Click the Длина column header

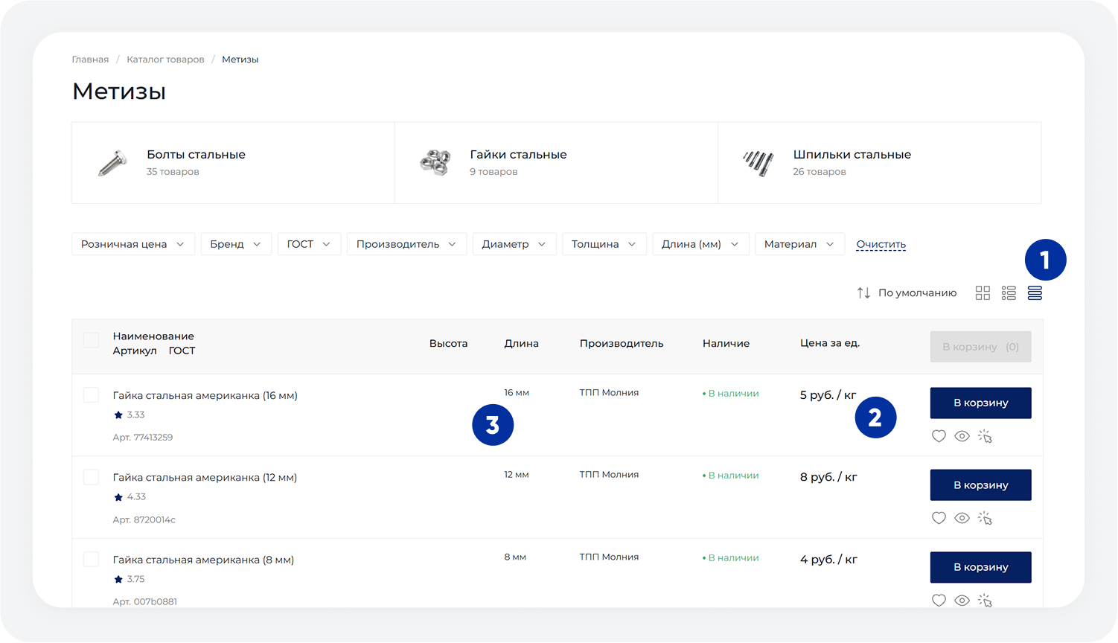click(521, 343)
